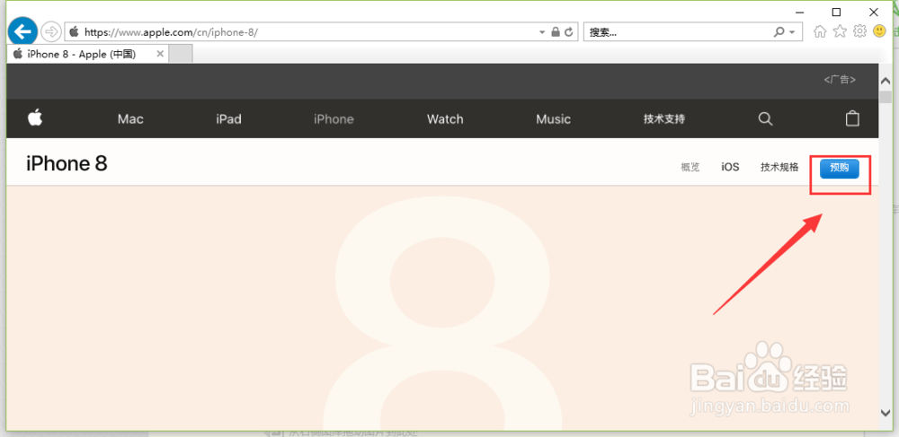Minimize the browser window
The width and height of the screenshot is (899, 437).
pyautogui.click(x=799, y=12)
